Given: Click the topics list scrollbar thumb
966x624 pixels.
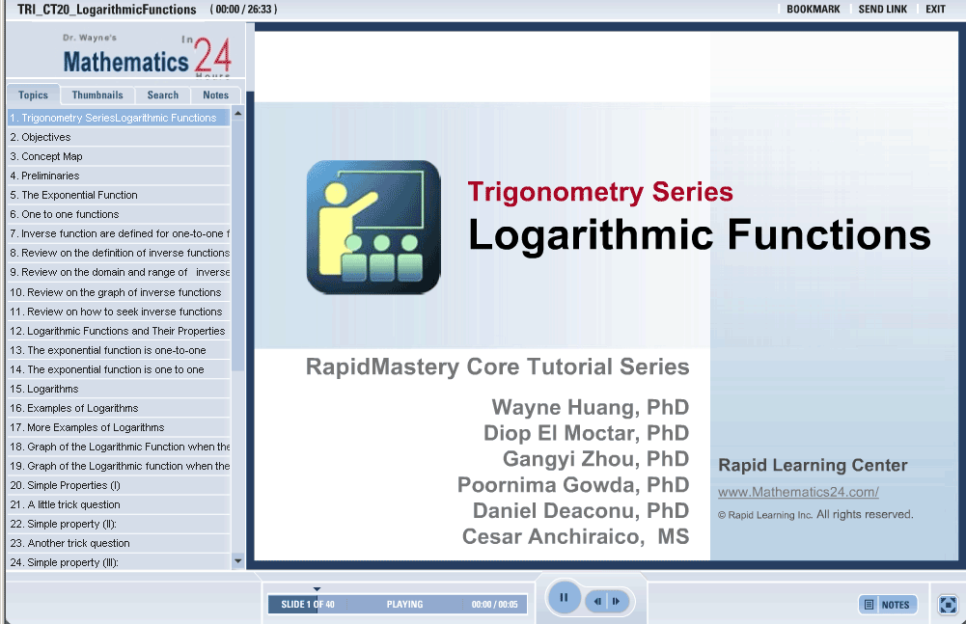Looking at the screenshot, I should [x=237, y=246].
